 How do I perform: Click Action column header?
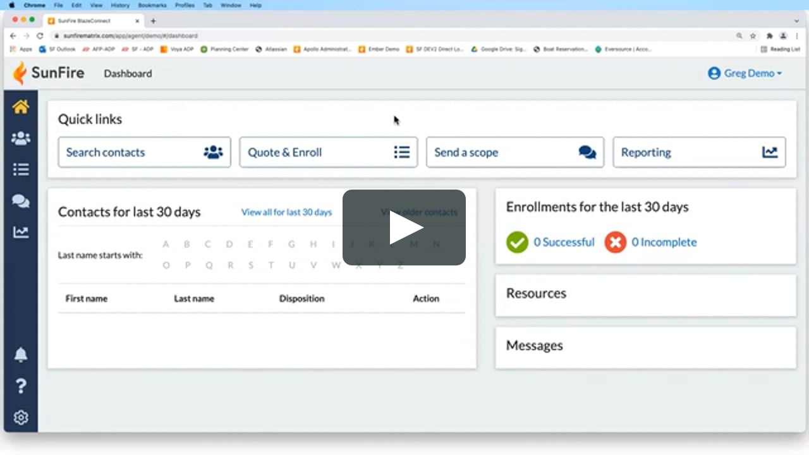coord(426,298)
